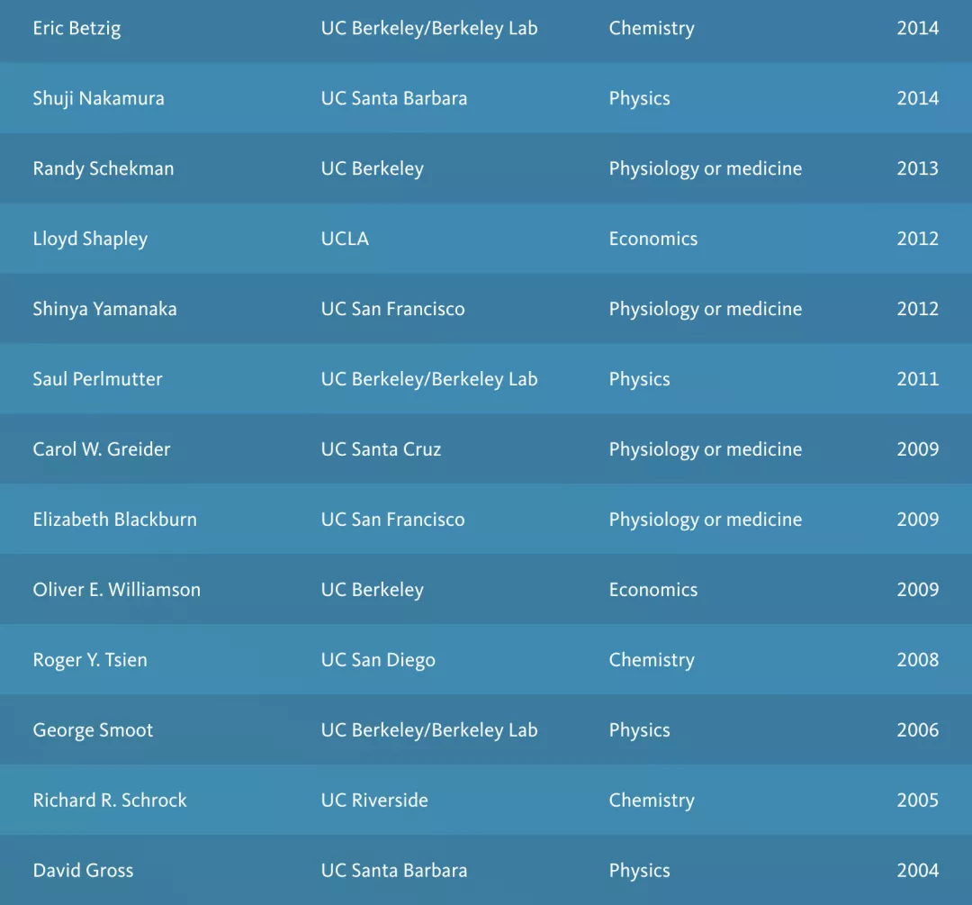Select the Shuji Nakamura name cell
This screenshot has width=972, height=905.
point(98,98)
